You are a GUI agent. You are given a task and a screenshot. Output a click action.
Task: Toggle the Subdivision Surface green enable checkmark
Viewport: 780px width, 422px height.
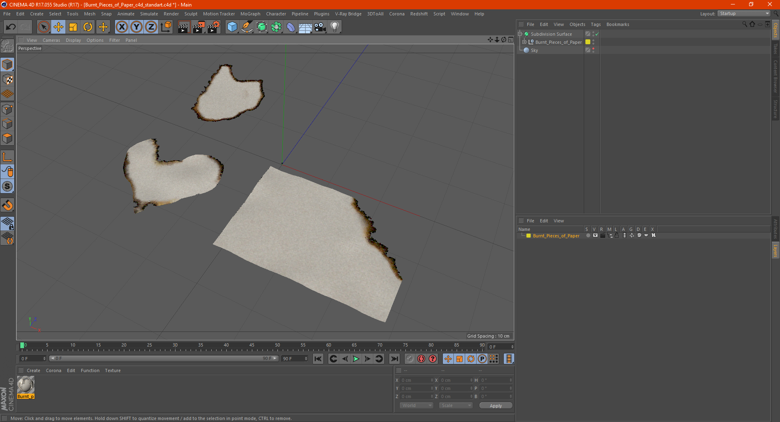(597, 34)
